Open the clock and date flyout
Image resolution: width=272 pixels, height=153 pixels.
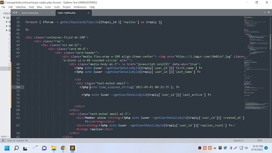(x=258, y=148)
